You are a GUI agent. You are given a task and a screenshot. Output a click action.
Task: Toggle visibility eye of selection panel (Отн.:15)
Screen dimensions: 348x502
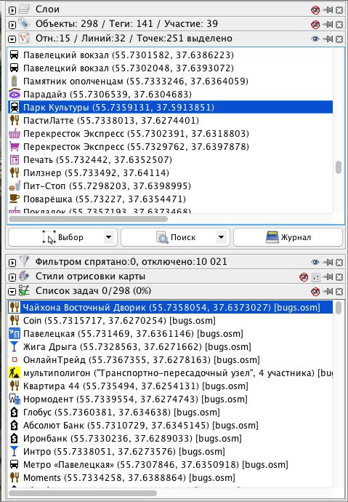[315, 39]
